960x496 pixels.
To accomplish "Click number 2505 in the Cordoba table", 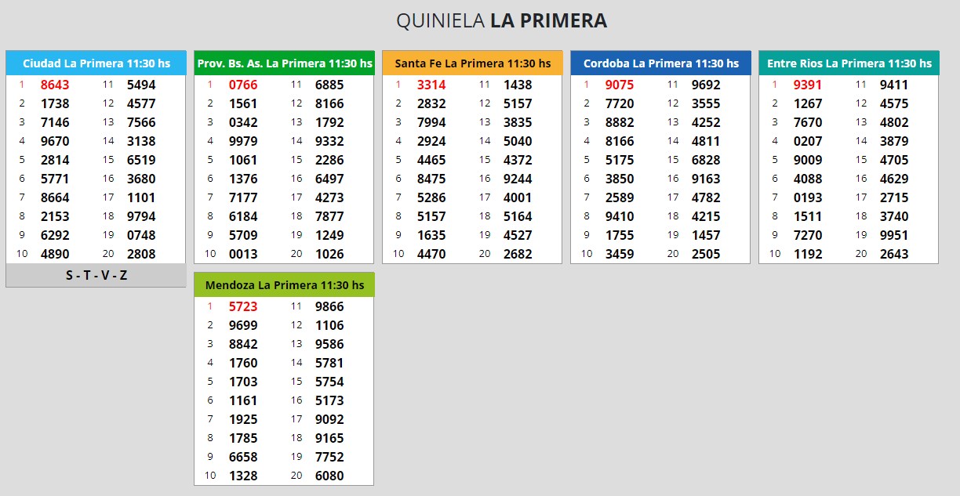I will [x=706, y=254].
